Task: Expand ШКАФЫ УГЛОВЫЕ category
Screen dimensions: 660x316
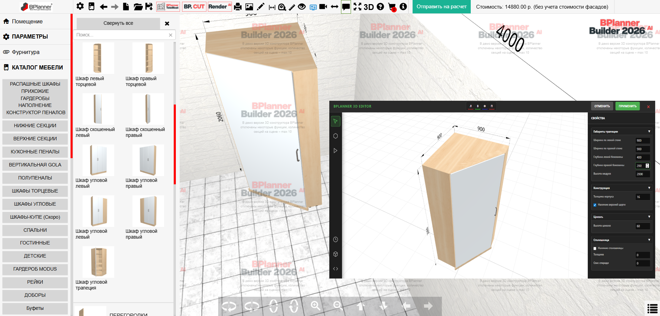Action: (x=35, y=204)
